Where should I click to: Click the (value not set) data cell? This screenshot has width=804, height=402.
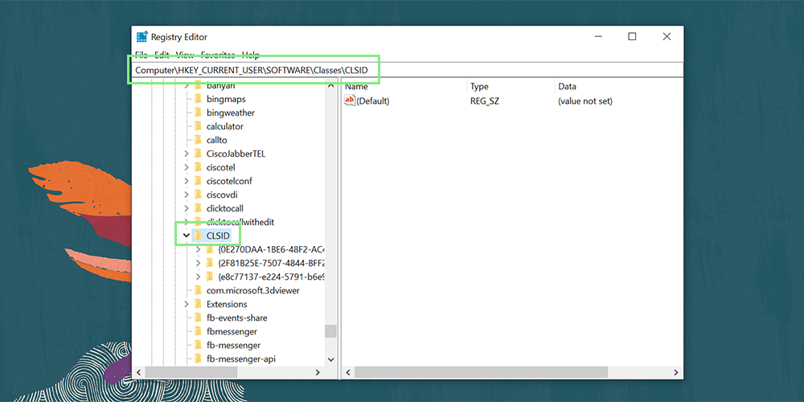585,101
